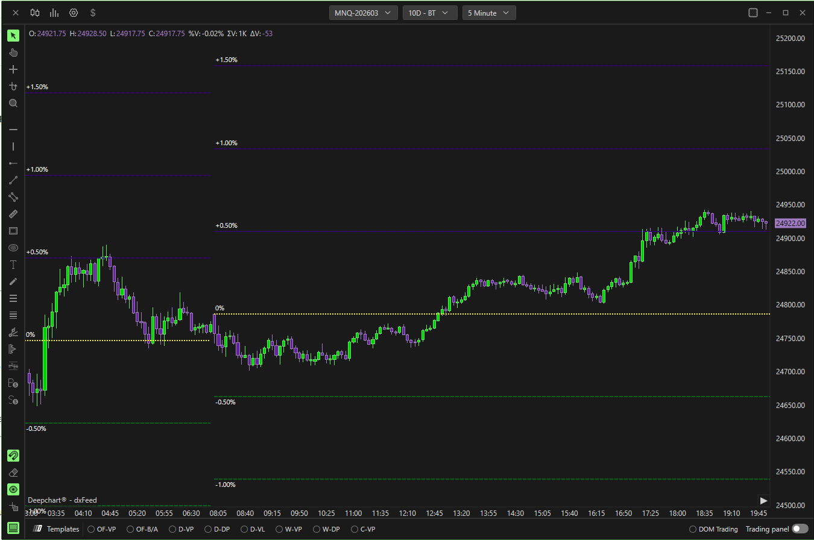Open chart settings gear icon
Screen dimensions: 814x540
click(74, 13)
